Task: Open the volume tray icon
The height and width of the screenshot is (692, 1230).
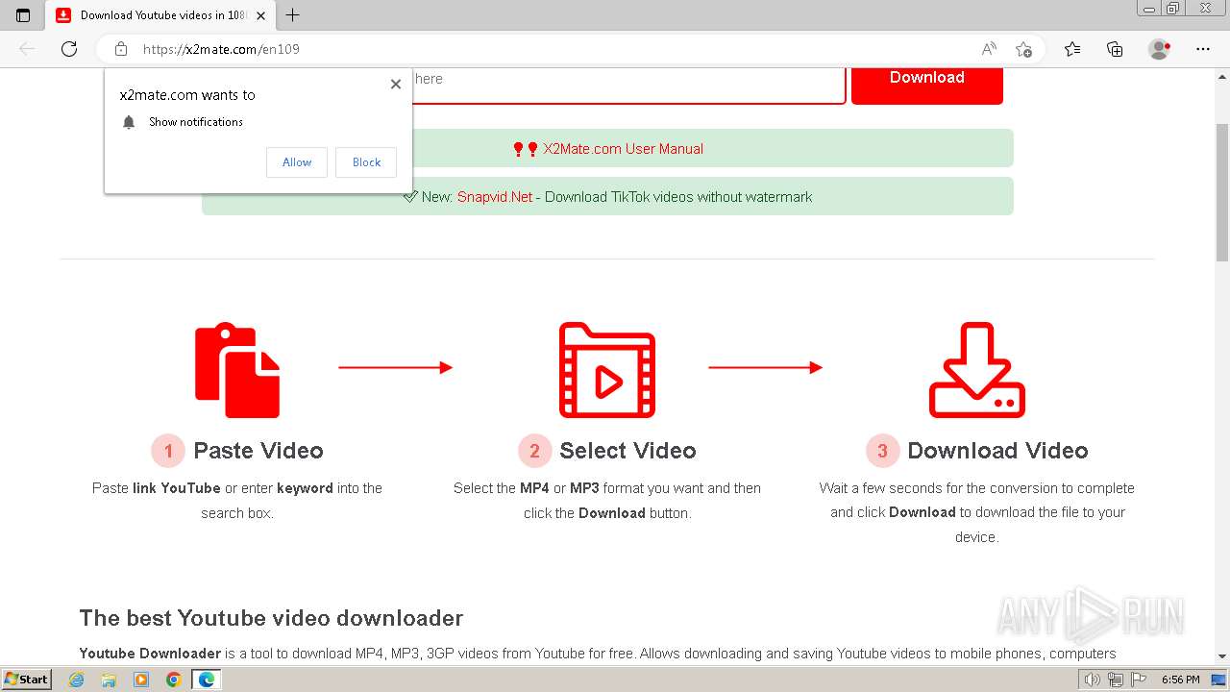Action: (1093, 680)
